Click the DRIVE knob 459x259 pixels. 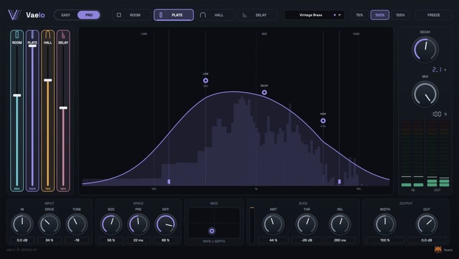pos(49,224)
